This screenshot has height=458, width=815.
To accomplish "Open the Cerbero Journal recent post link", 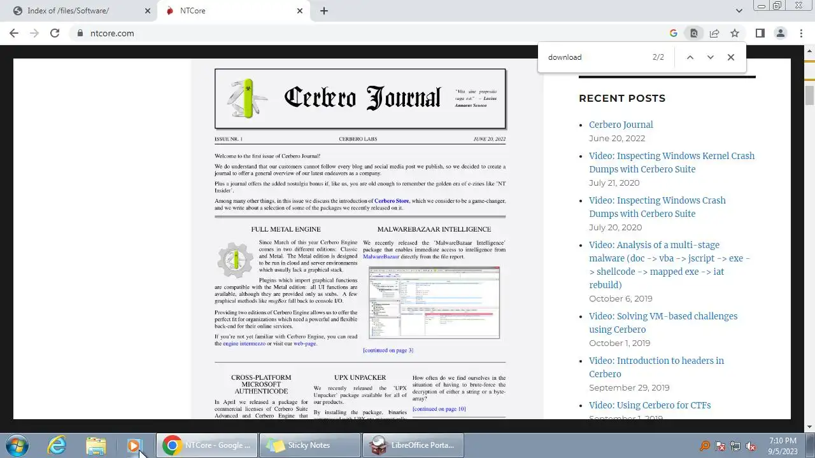I will coord(621,125).
